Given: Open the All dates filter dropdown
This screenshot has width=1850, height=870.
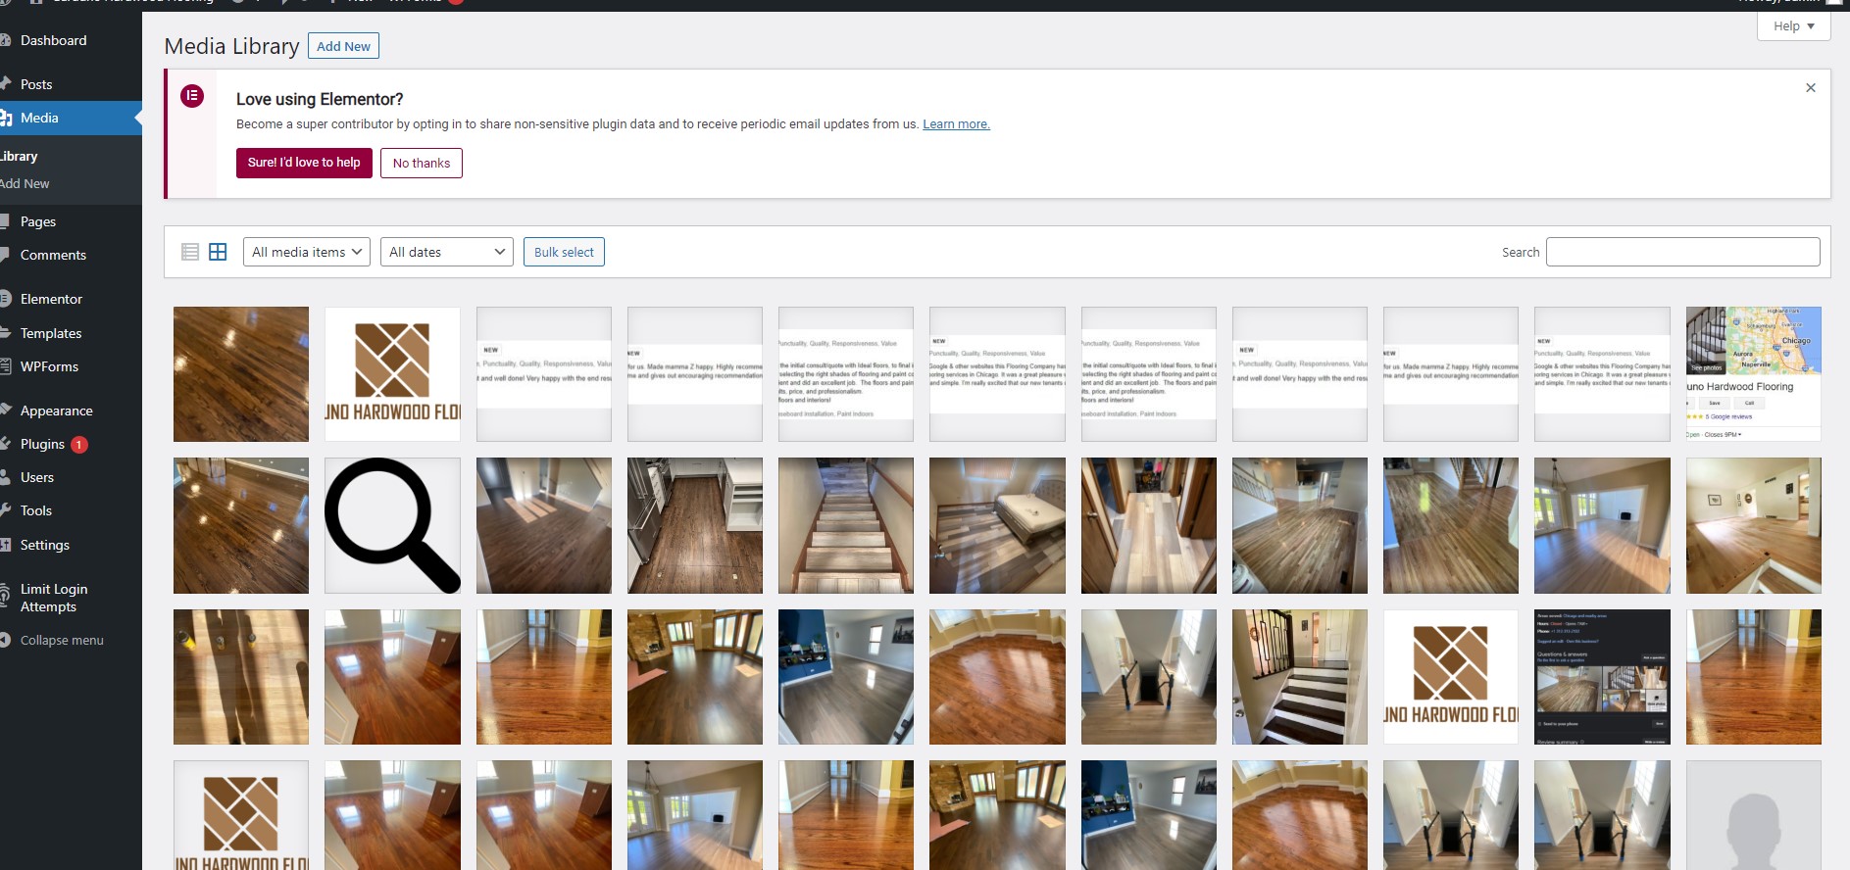Looking at the screenshot, I should click(446, 252).
